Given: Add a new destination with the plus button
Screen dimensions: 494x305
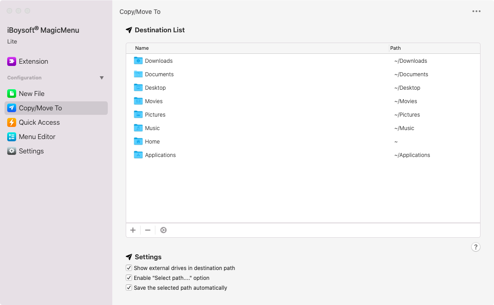Looking at the screenshot, I should point(133,230).
